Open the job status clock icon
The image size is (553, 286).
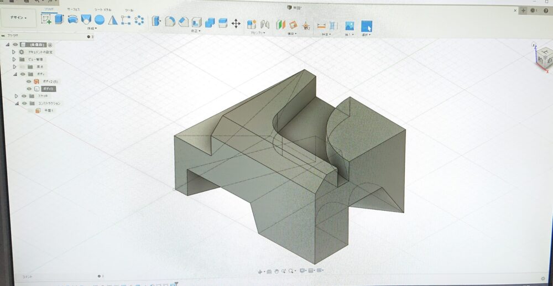pos(534,11)
